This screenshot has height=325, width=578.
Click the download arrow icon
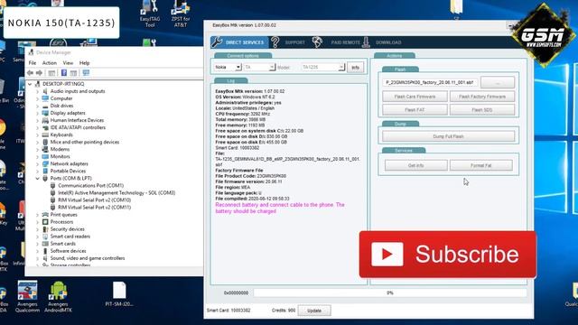coord(366,42)
